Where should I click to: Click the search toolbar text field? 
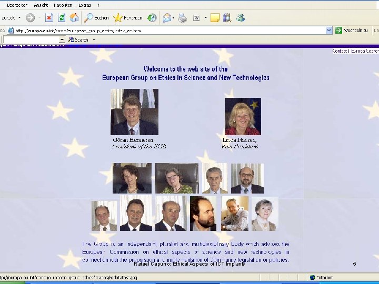(x=31, y=40)
